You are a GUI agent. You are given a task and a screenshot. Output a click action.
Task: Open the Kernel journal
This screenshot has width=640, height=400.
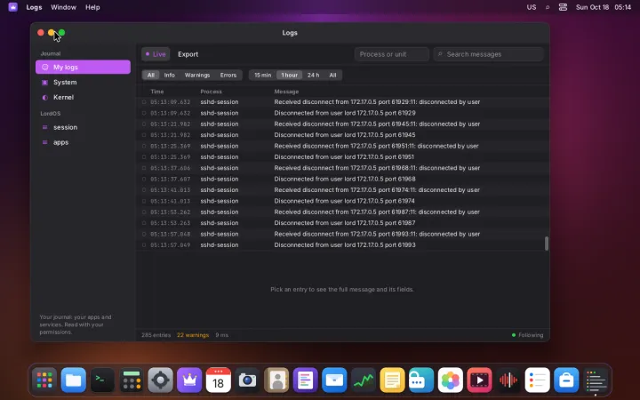click(83, 97)
